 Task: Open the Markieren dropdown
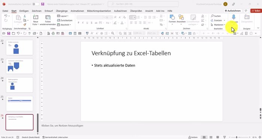tap(218, 25)
